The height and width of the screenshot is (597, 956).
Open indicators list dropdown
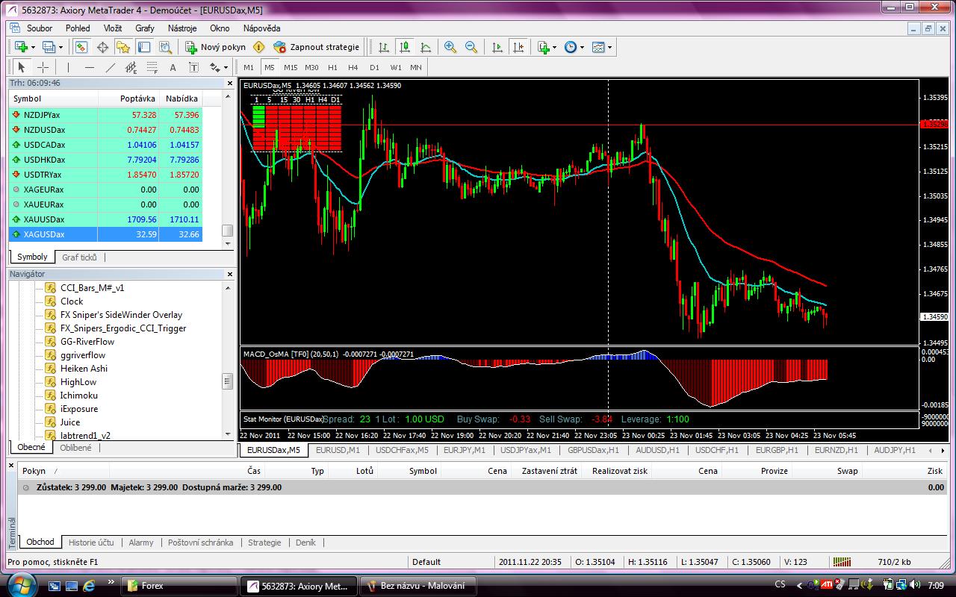point(547,47)
